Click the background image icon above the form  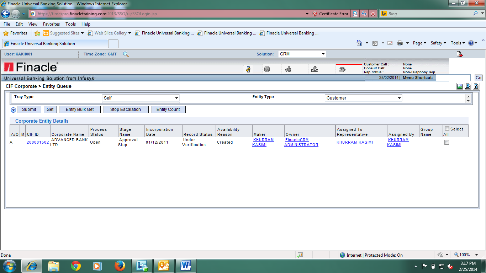[460, 86]
